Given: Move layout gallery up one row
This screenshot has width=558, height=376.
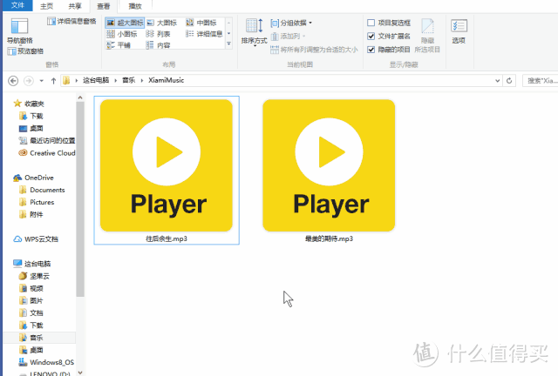Looking at the screenshot, I should 228,23.
